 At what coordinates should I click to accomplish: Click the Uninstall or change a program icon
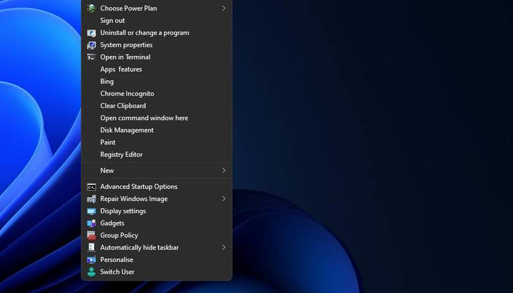click(x=91, y=33)
